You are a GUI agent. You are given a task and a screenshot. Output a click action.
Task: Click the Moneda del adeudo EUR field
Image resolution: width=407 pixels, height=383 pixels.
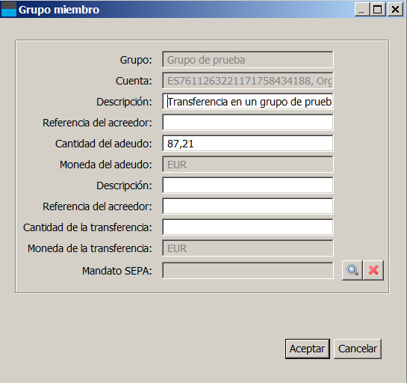(248, 165)
